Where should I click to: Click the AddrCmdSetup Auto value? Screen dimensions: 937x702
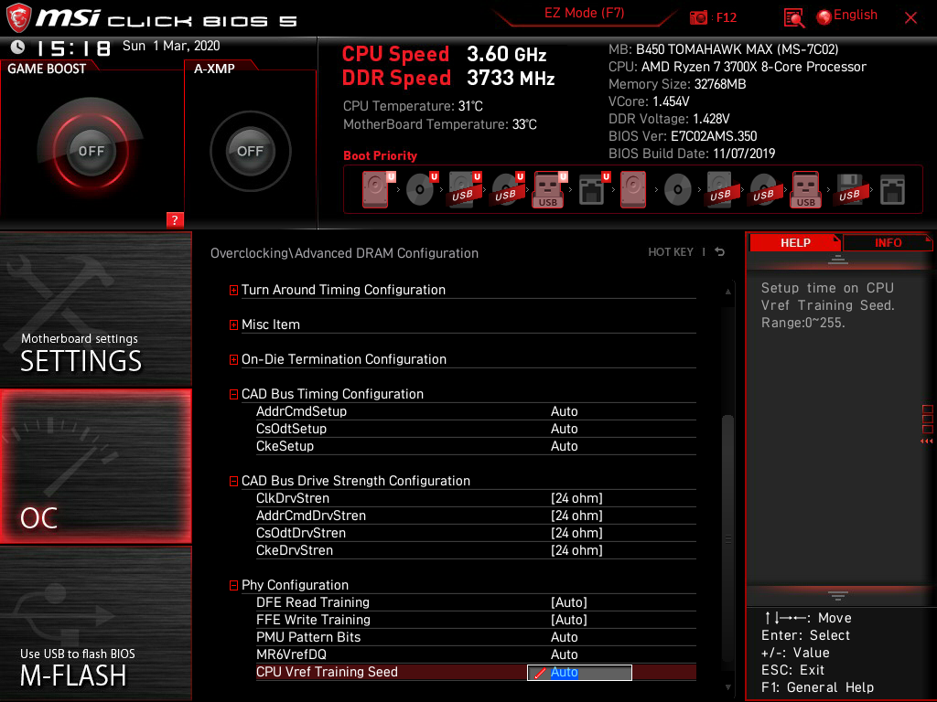(564, 411)
